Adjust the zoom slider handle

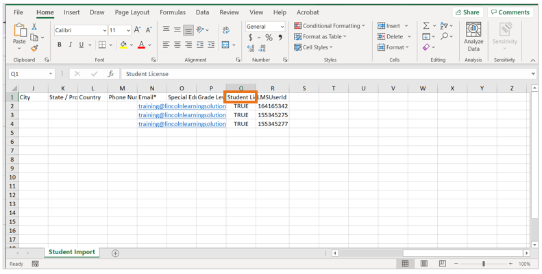(x=484, y=264)
